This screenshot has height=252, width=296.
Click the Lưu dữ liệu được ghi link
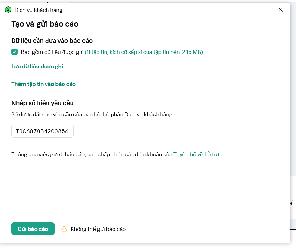point(37,67)
